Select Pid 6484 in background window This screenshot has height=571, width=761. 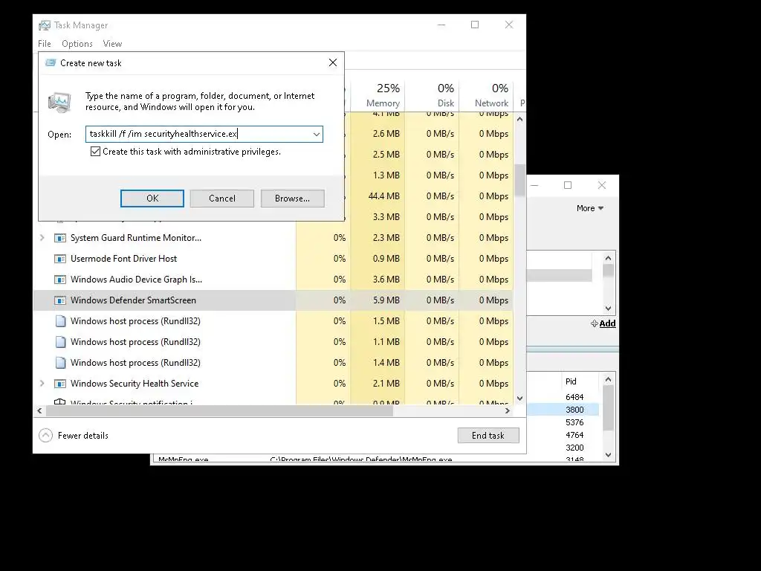coord(574,397)
